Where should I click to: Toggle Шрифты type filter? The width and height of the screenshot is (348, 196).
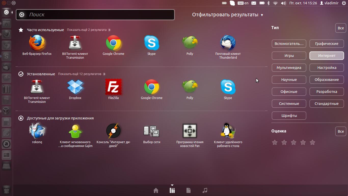289,116
